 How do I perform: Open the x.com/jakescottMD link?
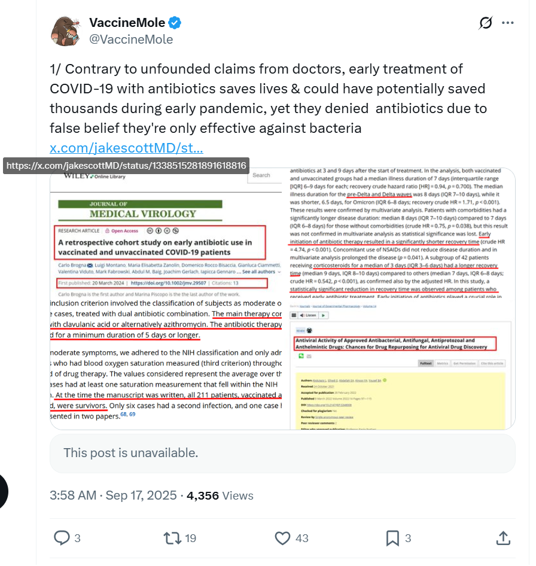coord(126,148)
